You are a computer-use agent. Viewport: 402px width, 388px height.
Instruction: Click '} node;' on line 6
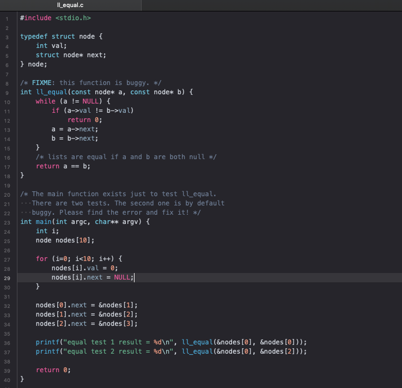pyautogui.click(x=34, y=64)
